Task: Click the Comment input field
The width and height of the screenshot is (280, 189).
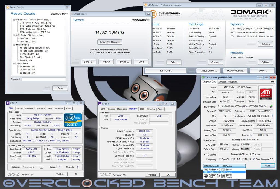Action: tap(43, 79)
